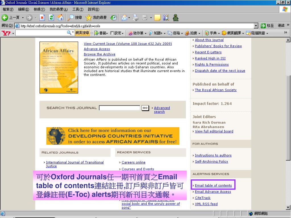This screenshot has width=291, height=218.
Task: Open Yahoo 拍賣 auction button
Action: point(192,33)
